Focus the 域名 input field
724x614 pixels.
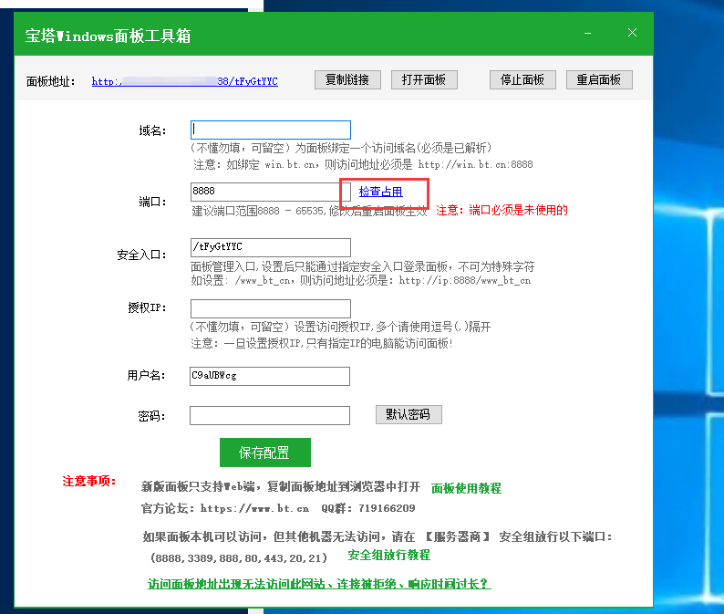pos(271,130)
